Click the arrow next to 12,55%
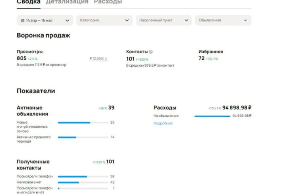 tap(106, 59)
